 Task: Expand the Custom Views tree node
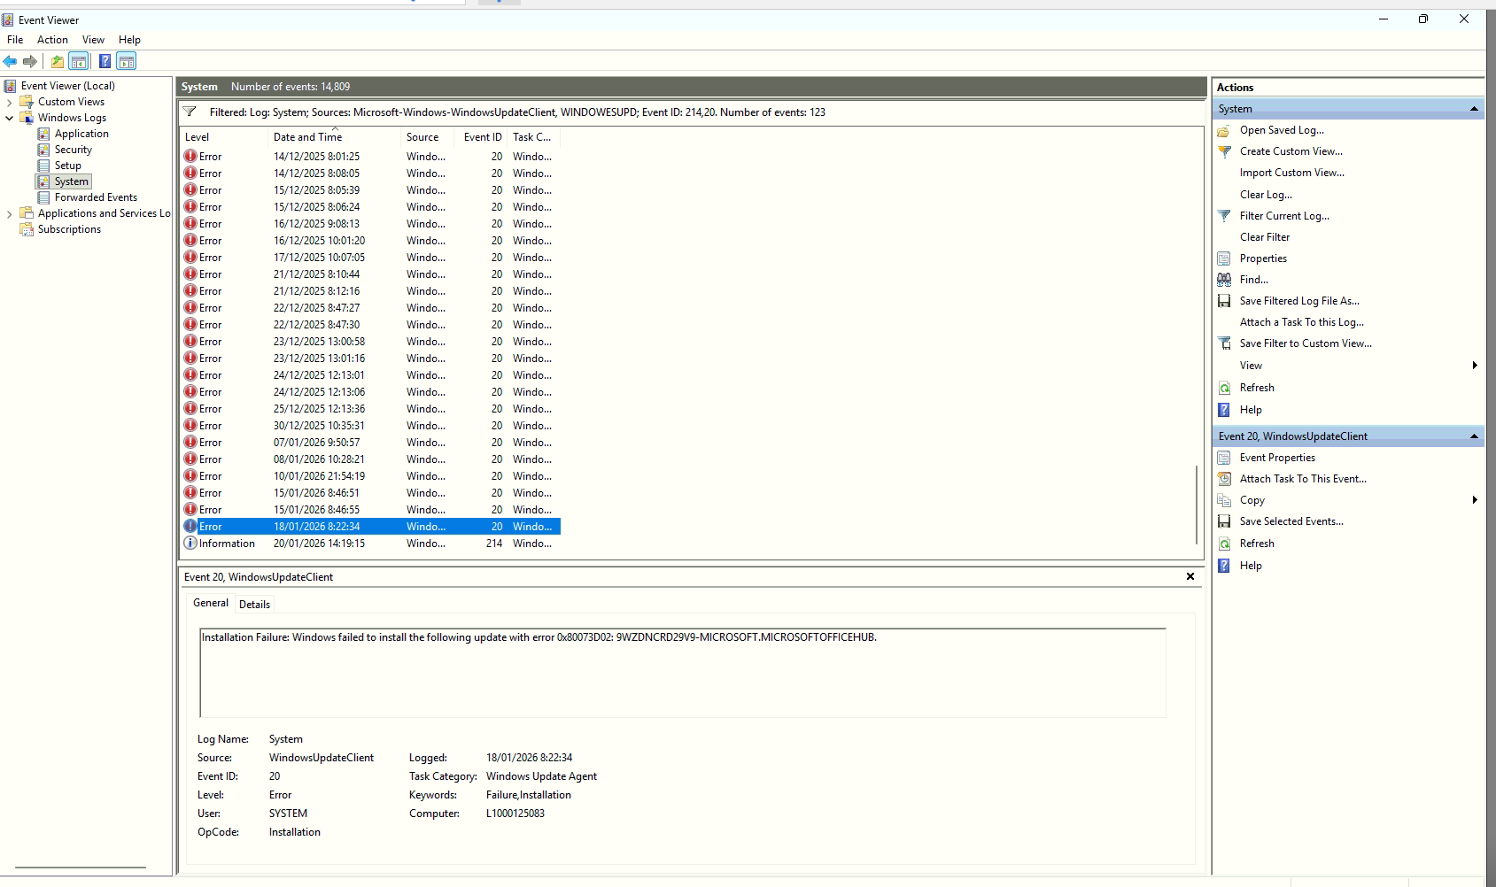point(10,102)
